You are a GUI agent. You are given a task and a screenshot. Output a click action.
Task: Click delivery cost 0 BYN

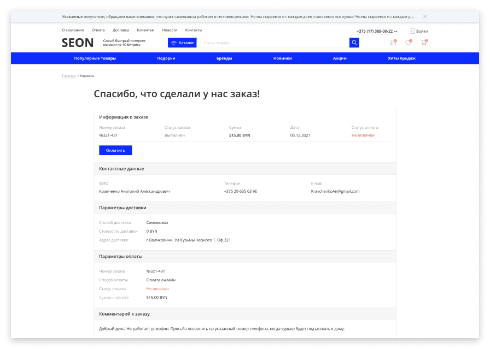(151, 231)
